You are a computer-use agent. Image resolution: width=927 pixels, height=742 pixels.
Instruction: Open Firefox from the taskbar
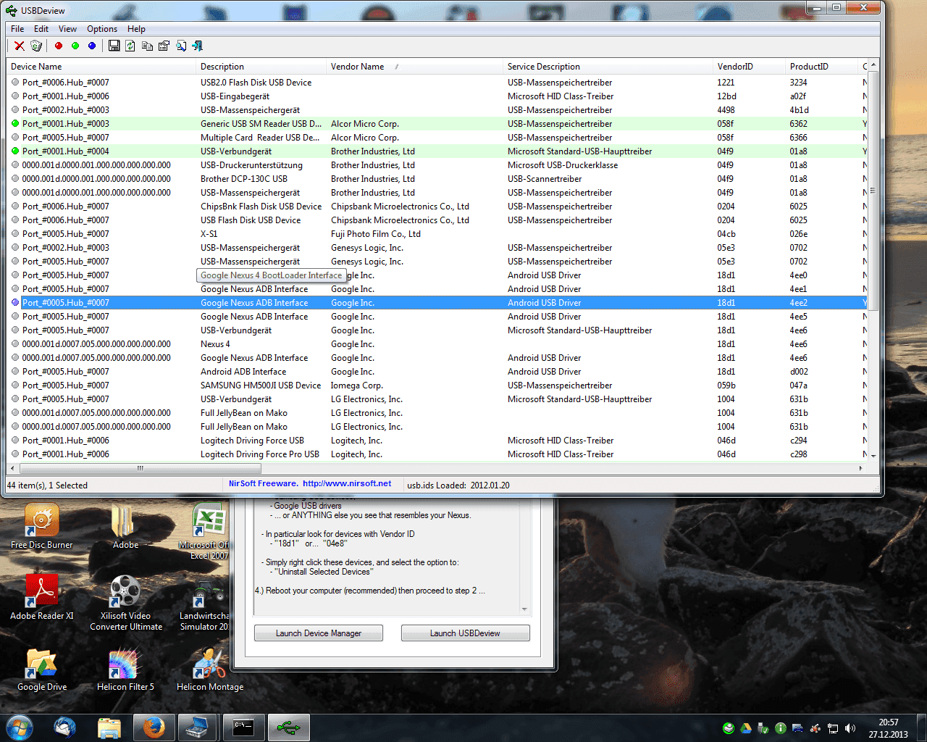tap(154, 728)
